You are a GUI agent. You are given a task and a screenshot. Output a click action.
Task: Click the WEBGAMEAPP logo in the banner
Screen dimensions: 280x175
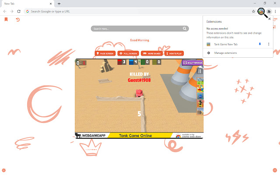click(x=91, y=136)
